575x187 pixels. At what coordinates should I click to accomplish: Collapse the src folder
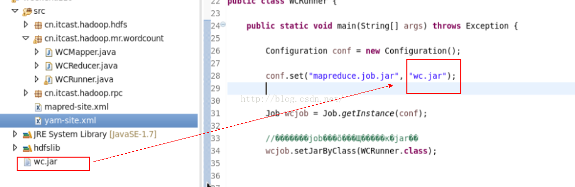(15, 11)
